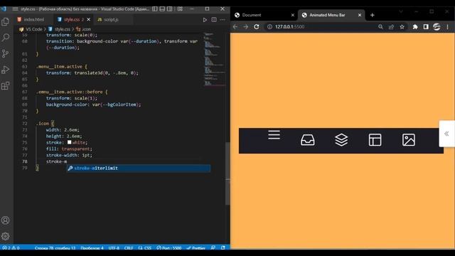Reload the browser page
This screenshot has height=256, width=455.
pyautogui.click(x=257, y=27)
